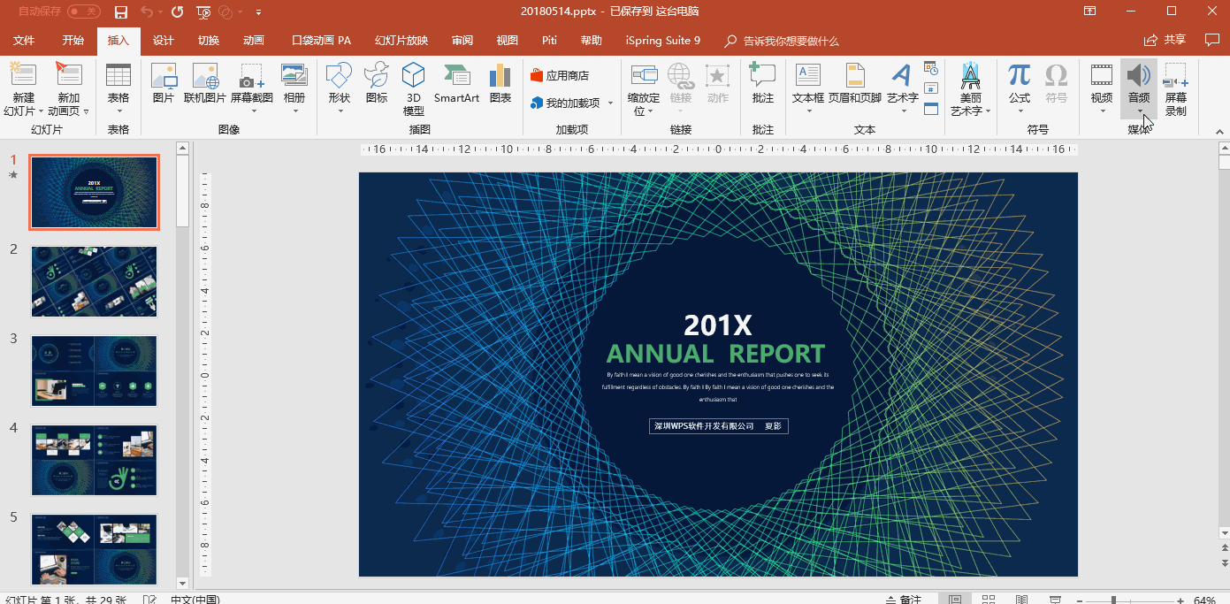The image size is (1230, 604).
Task: Click the 中文(中国) language indicator
Action: 195,600
